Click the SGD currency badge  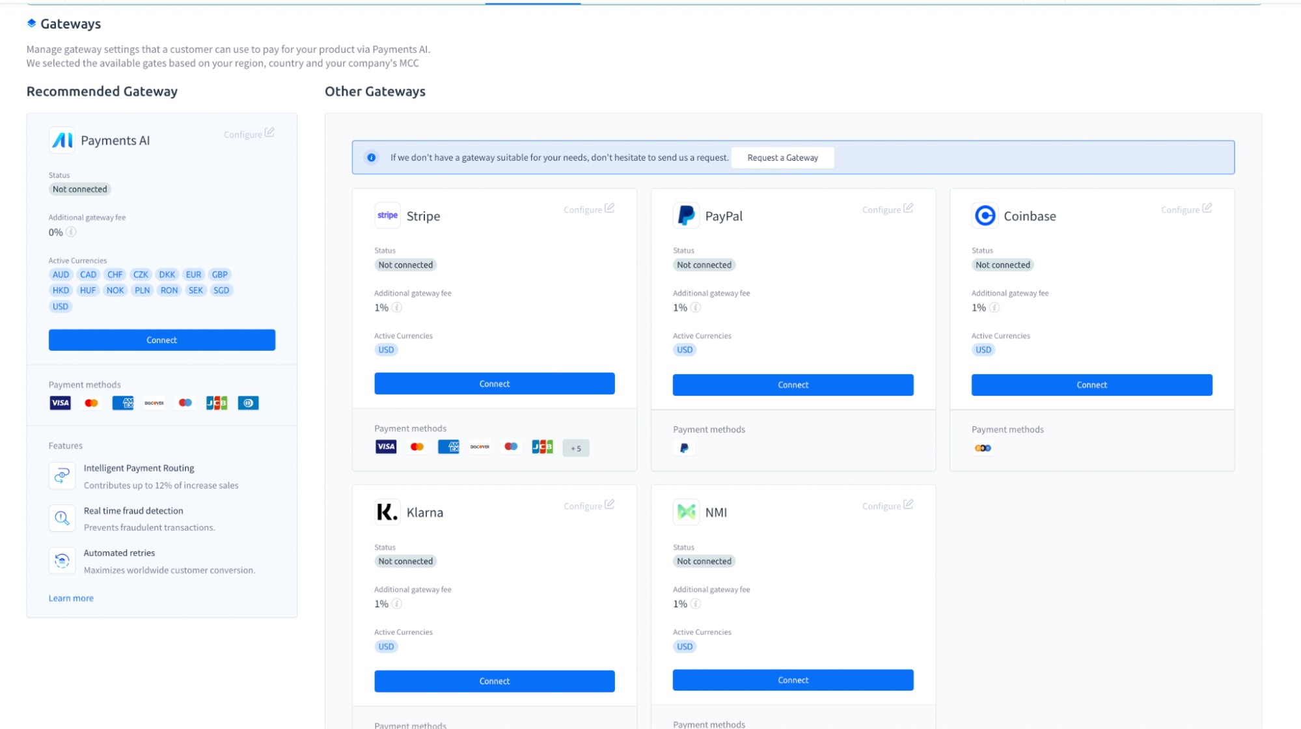(221, 290)
